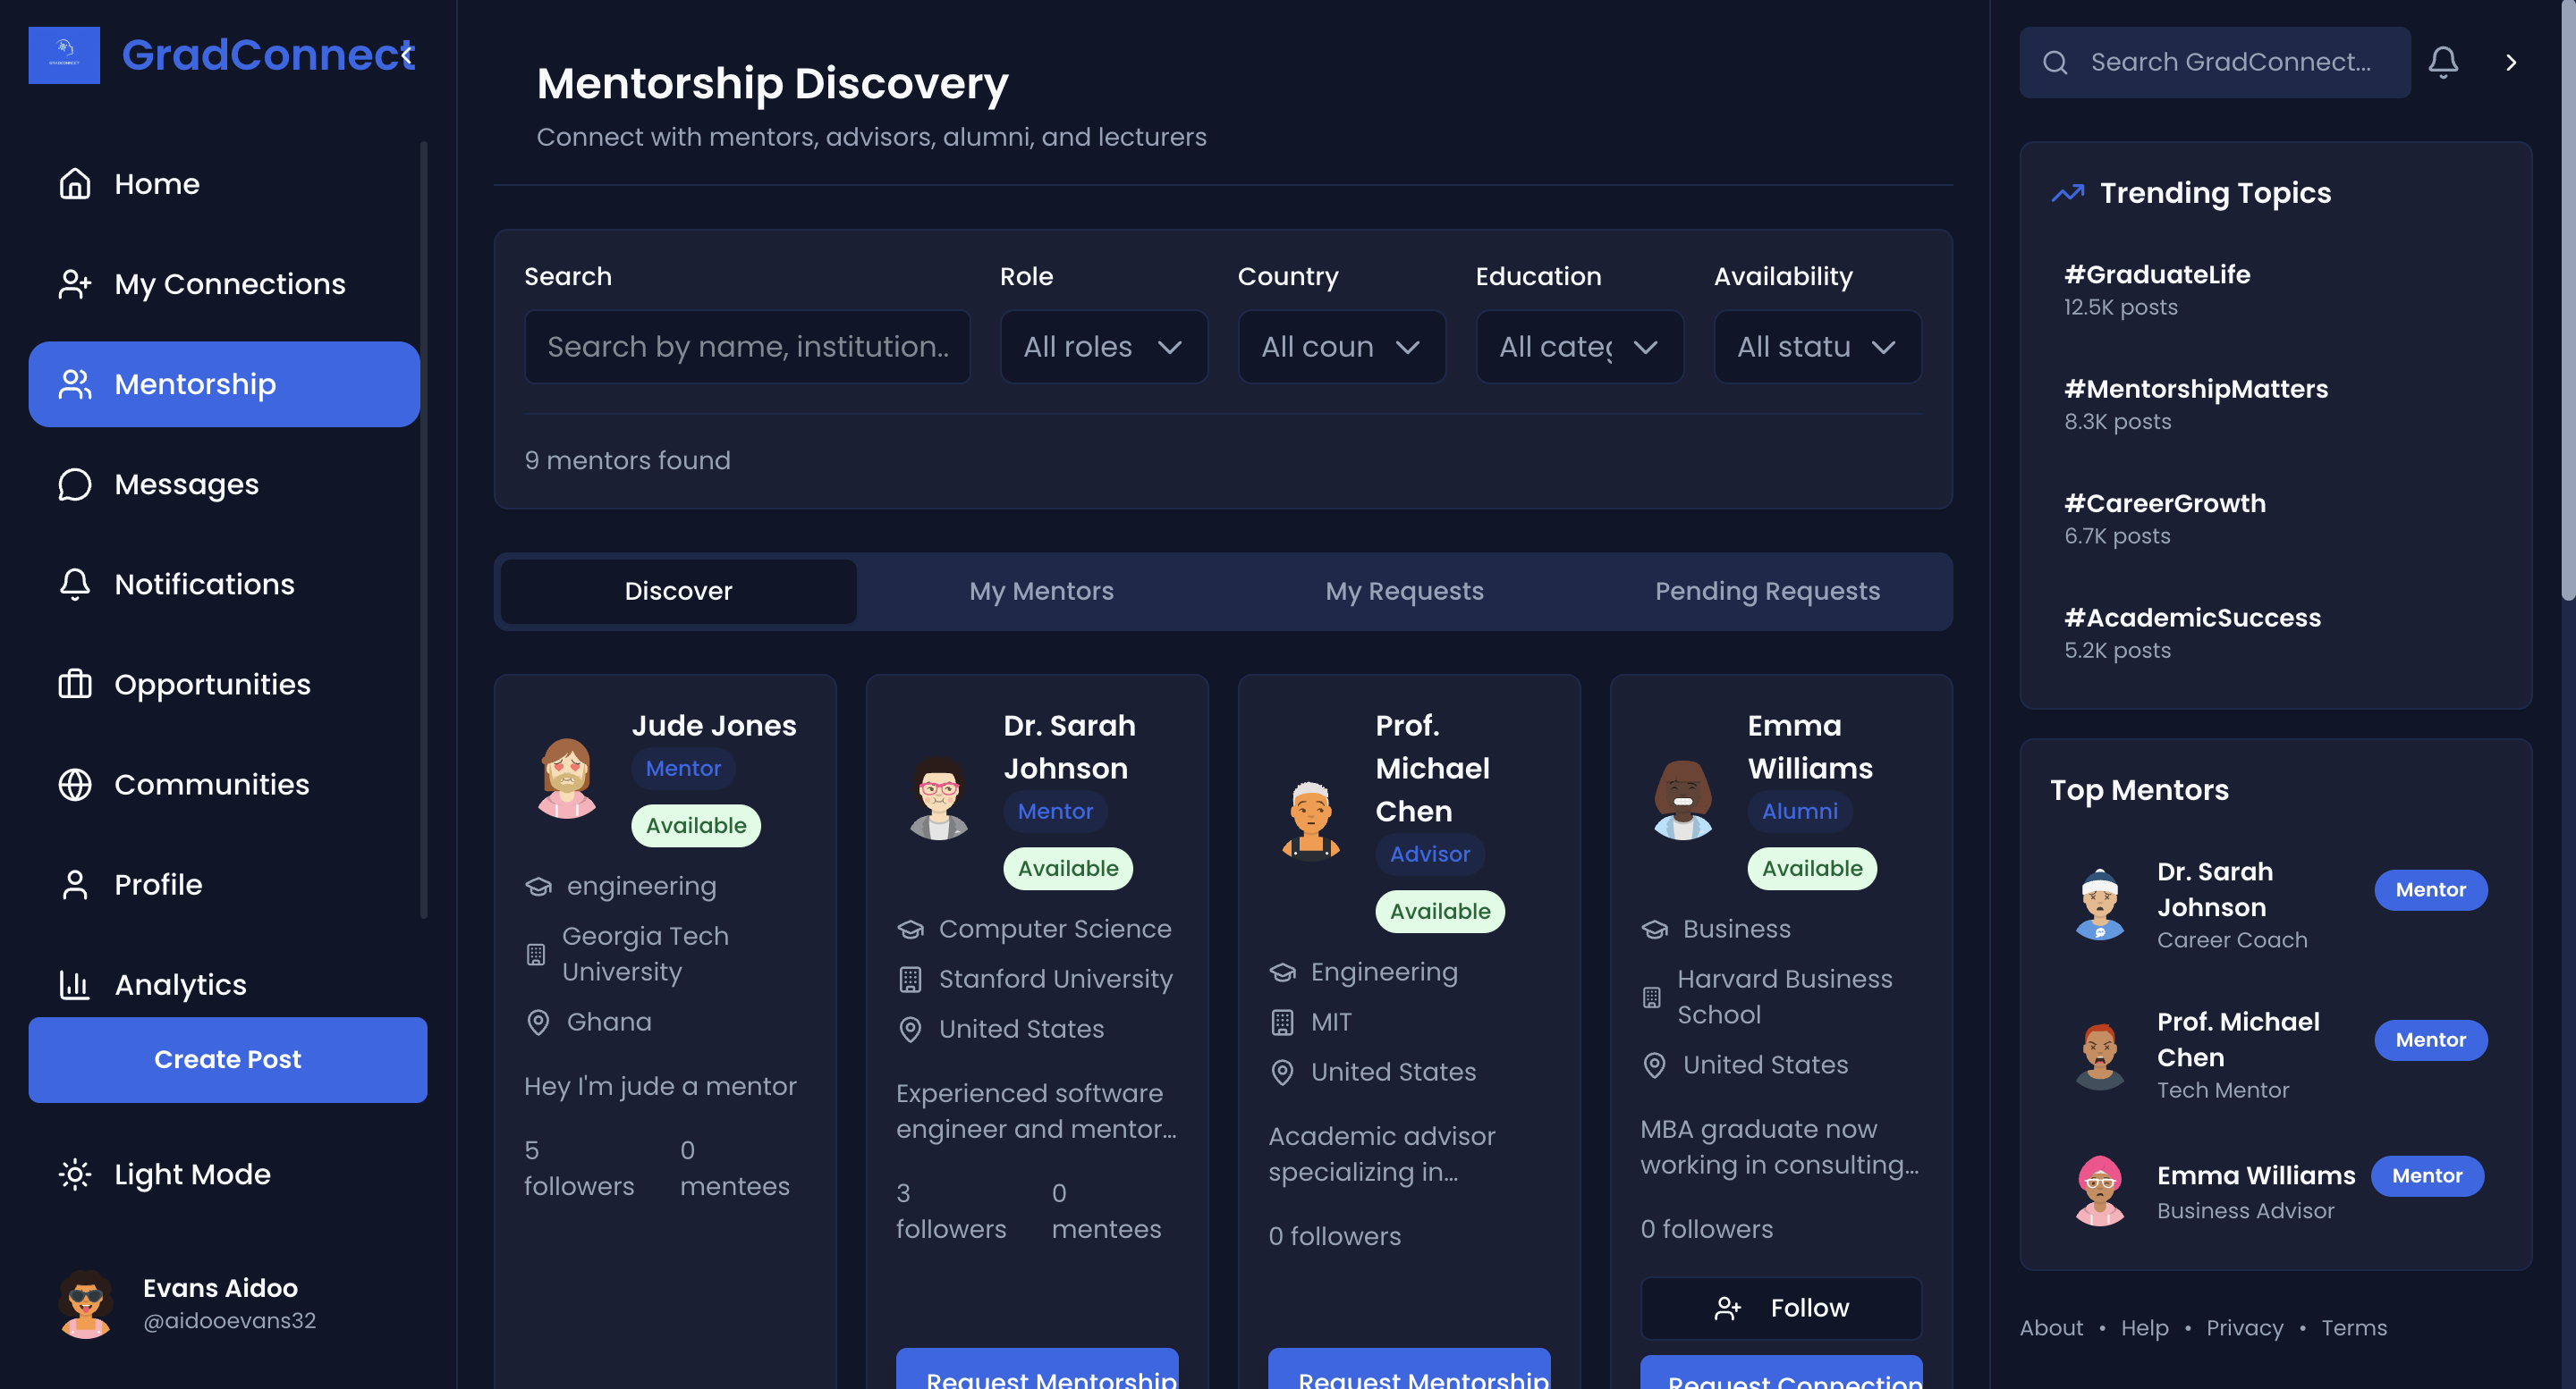Image resolution: width=2576 pixels, height=1389 pixels.
Task: Select the My Connections icon in the sidebar
Action: [x=75, y=284]
